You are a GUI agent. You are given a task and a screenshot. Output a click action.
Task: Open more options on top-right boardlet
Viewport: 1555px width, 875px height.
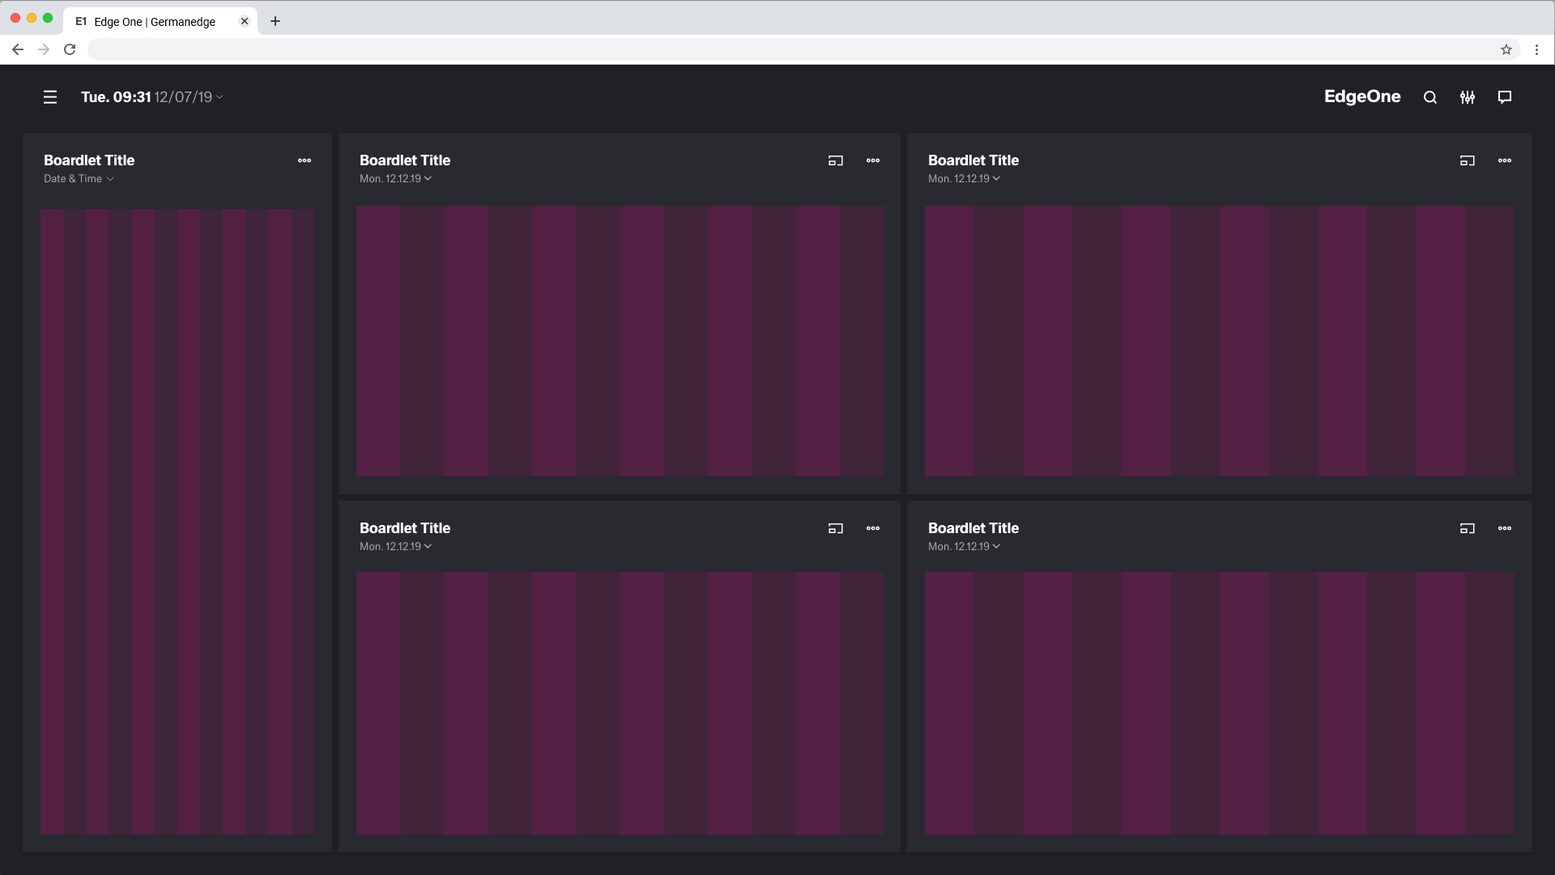(1505, 160)
